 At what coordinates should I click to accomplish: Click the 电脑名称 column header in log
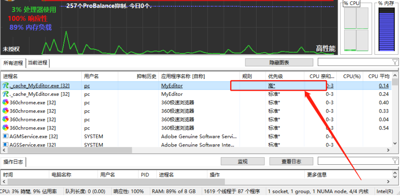[73, 175]
